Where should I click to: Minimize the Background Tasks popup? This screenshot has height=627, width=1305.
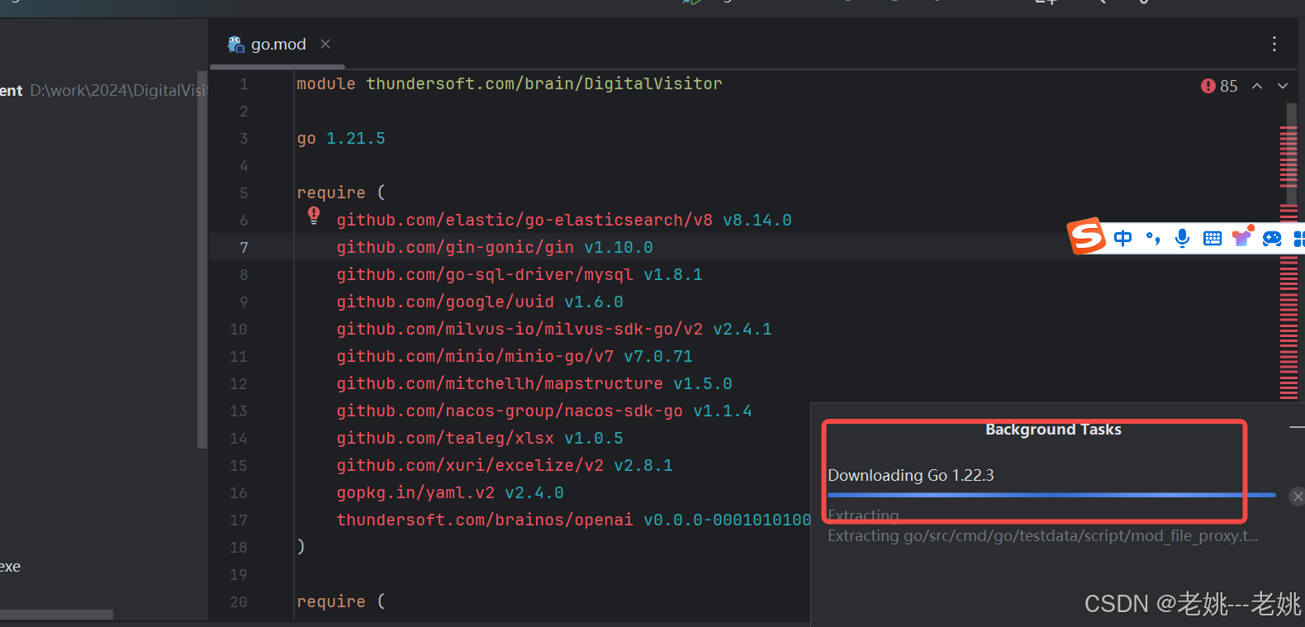point(1297,427)
